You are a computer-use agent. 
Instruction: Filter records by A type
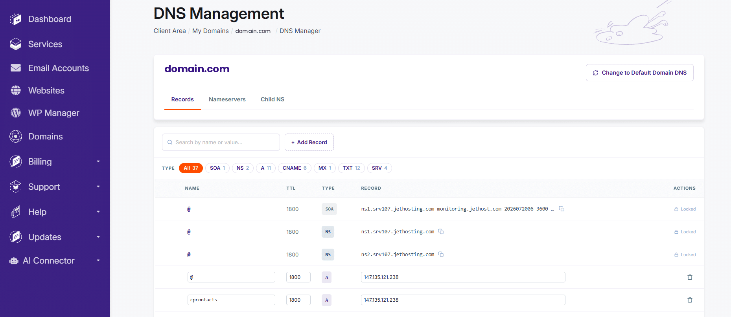coord(266,168)
